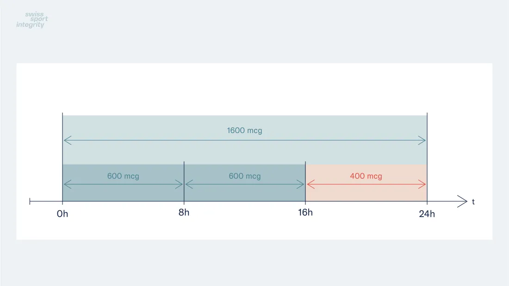Viewport: 509px width, 286px height.
Task: Click the second 600 mcg label
Action: coord(244,176)
